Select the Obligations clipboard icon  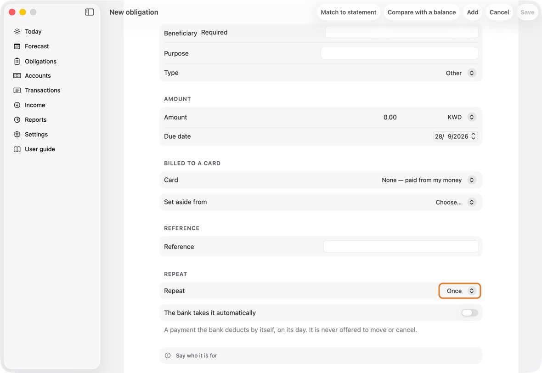17,61
